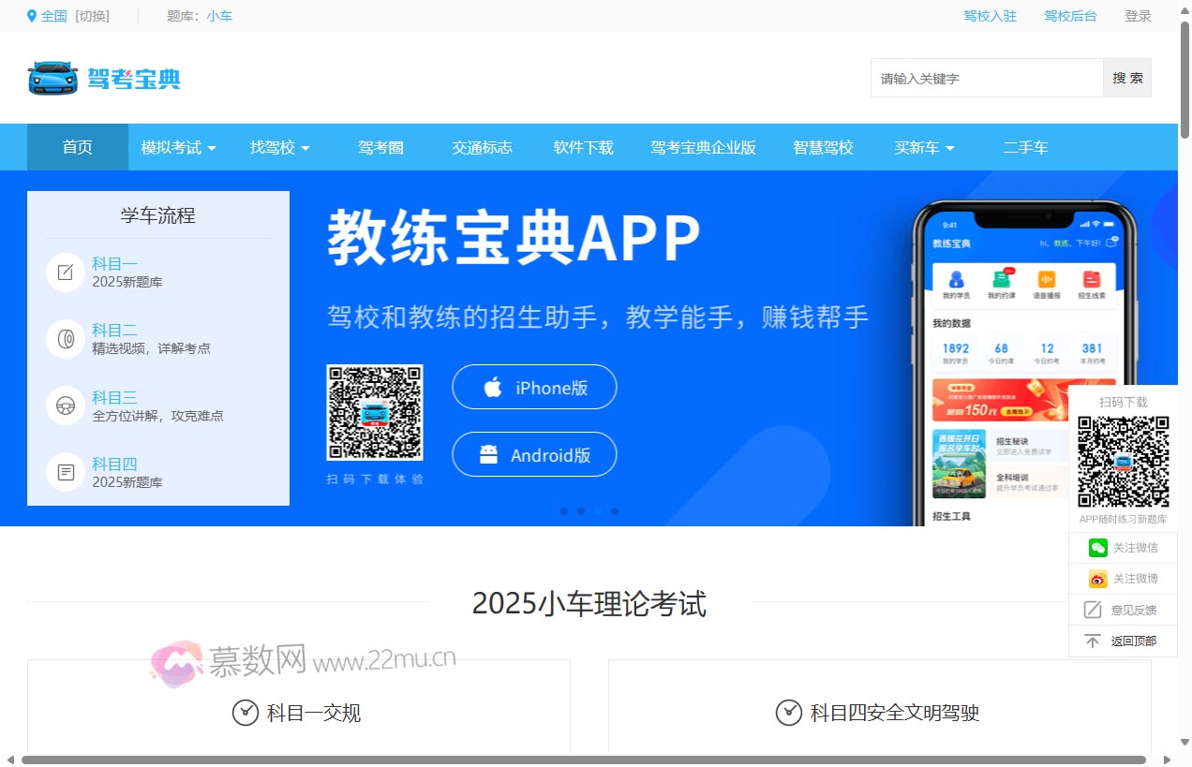Click the keyword search input field
The width and height of the screenshot is (1192, 767).
(986, 78)
